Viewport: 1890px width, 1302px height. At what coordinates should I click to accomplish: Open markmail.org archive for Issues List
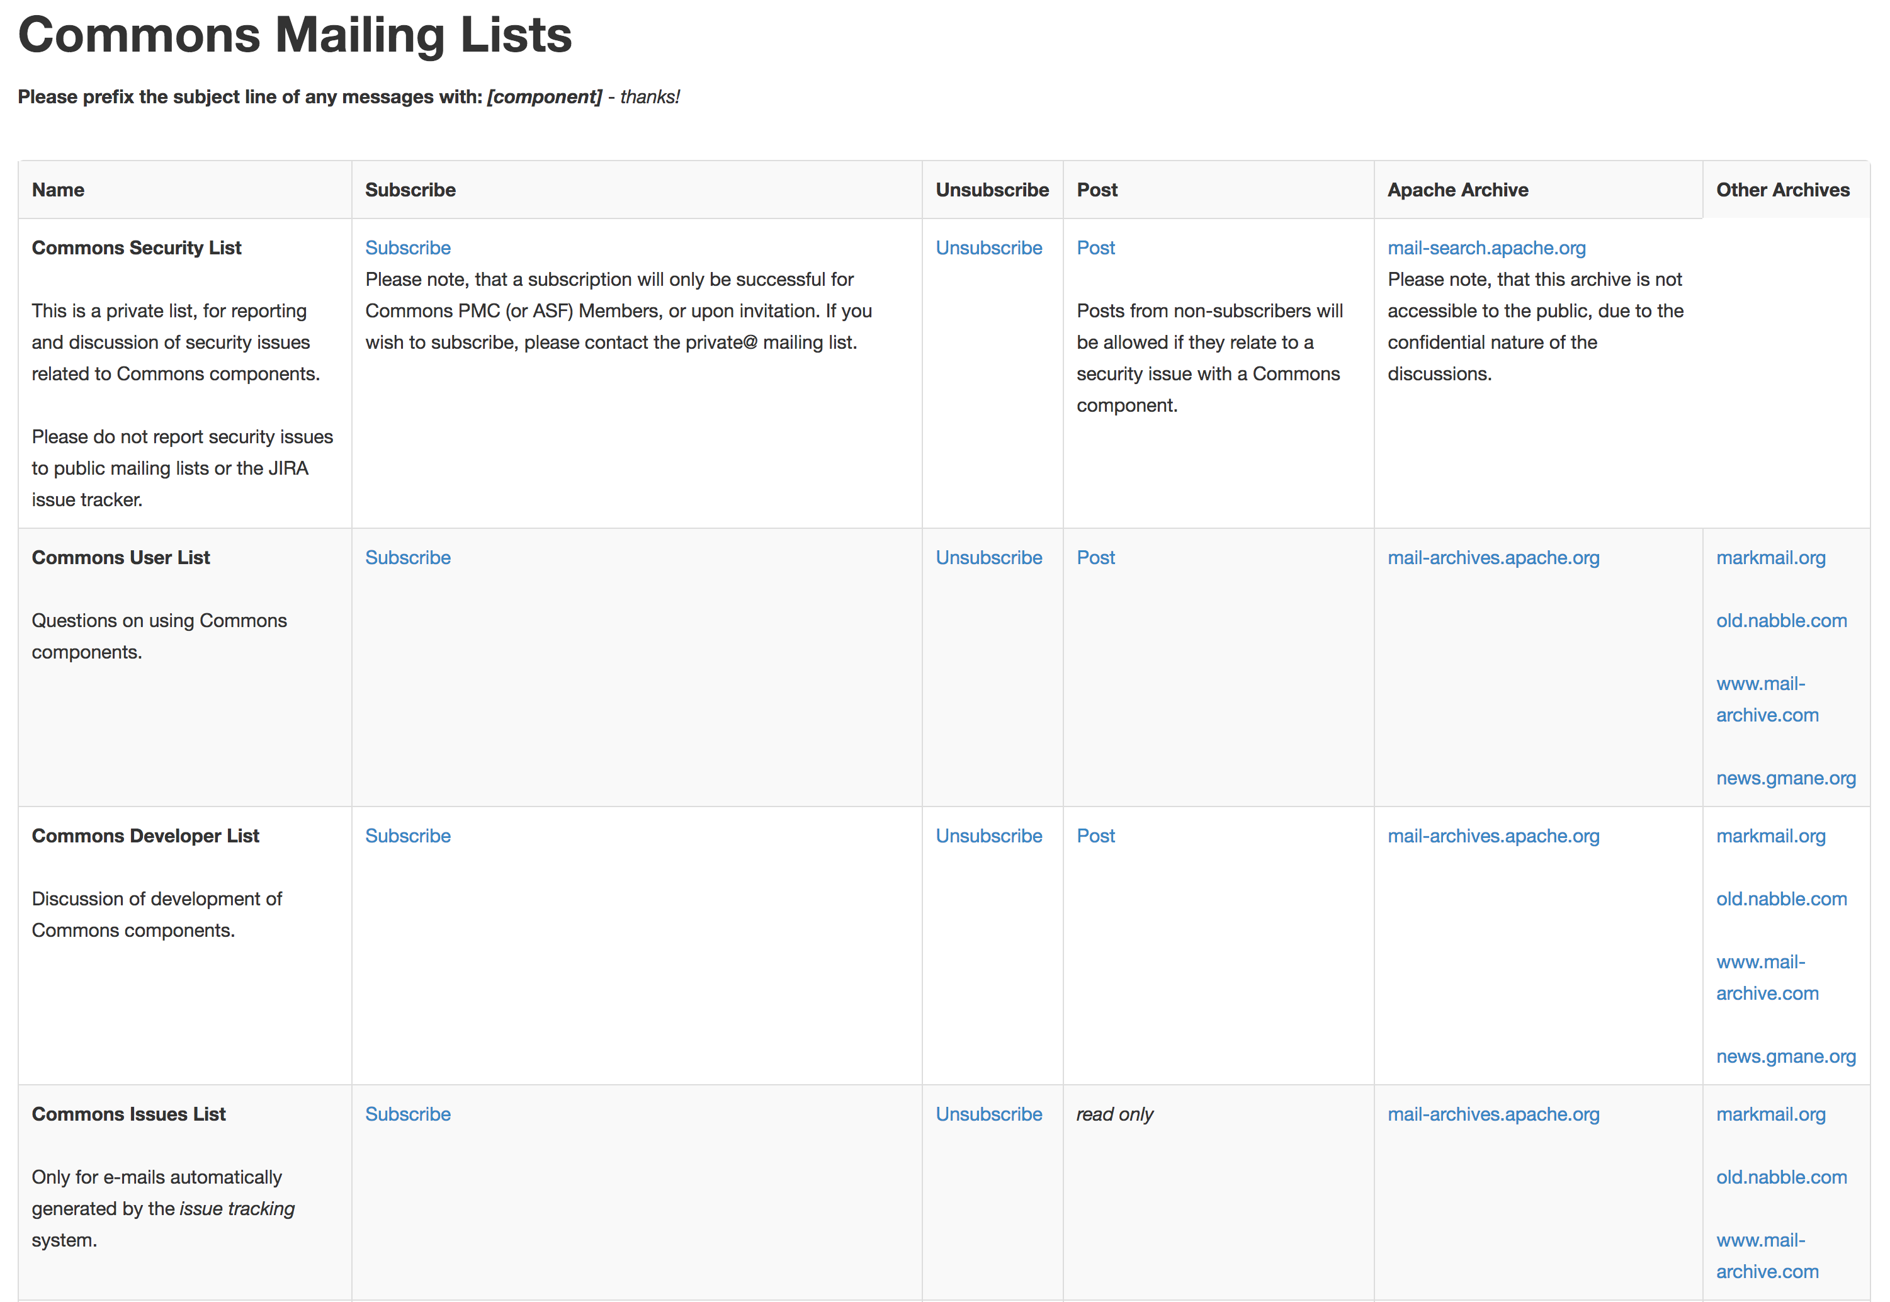pos(1770,1114)
